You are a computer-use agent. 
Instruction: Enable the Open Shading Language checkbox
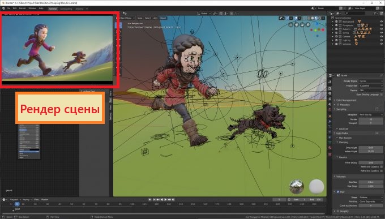point(381,95)
